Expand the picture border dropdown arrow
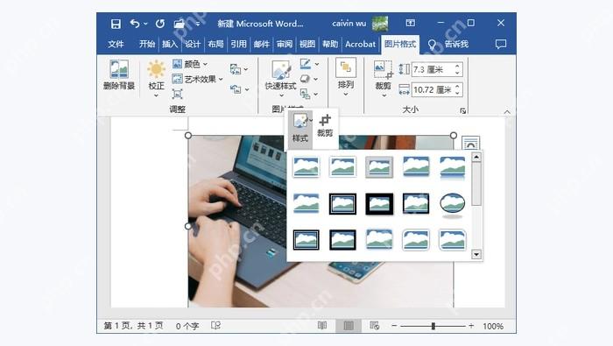613x346 pixels. click(x=317, y=64)
